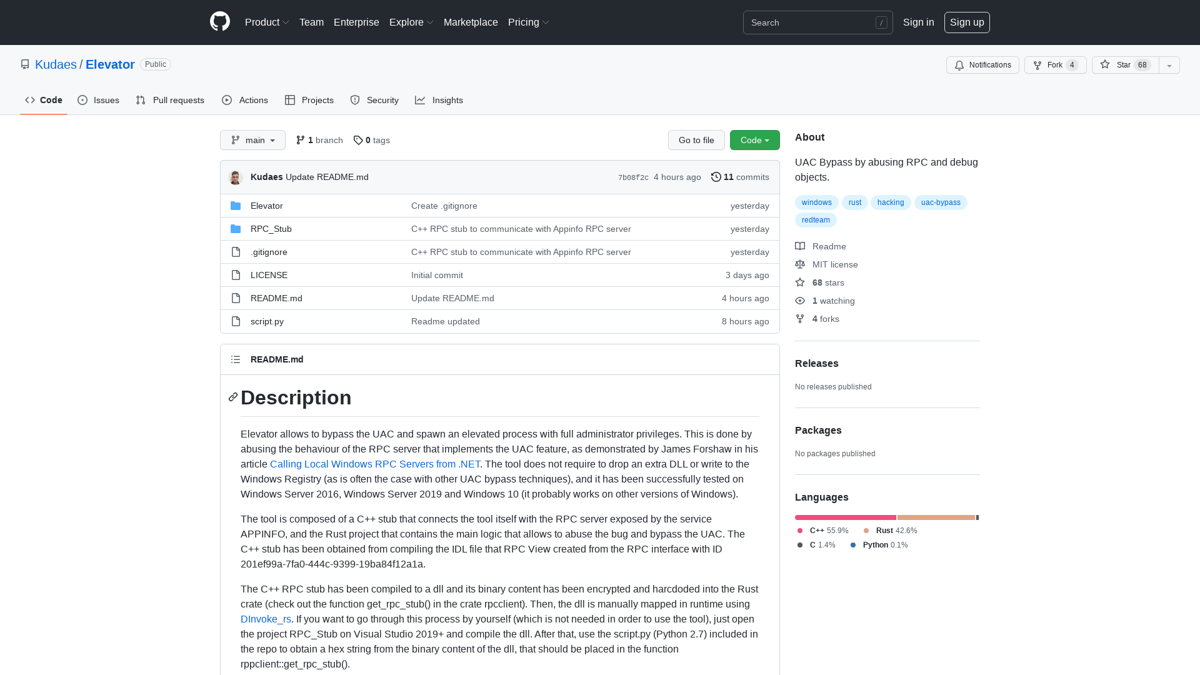The image size is (1200, 675).
Task: Open the Product menu chevron
Action: click(x=286, y=22)
